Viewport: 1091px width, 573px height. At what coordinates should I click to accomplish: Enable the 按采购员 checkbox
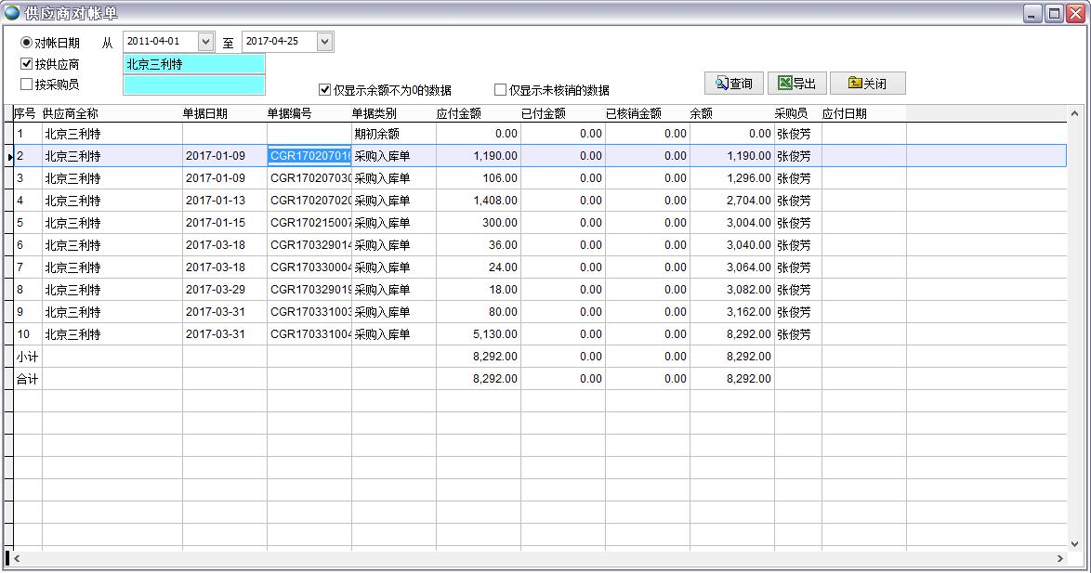(26, 85)
